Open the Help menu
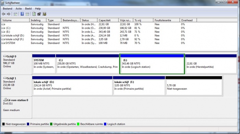The height and width of the screenshot is (134, 240). point(38,9)
